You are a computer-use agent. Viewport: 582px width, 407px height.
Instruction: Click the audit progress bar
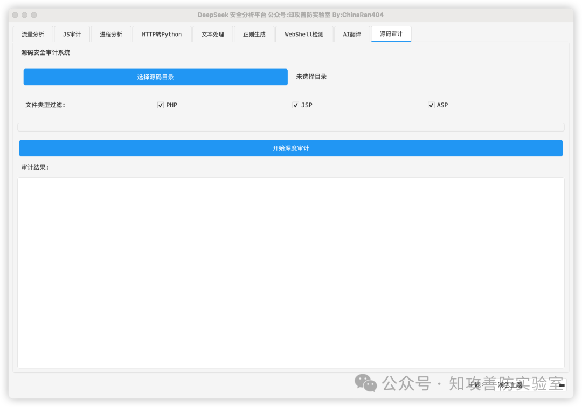pos(291,127)
